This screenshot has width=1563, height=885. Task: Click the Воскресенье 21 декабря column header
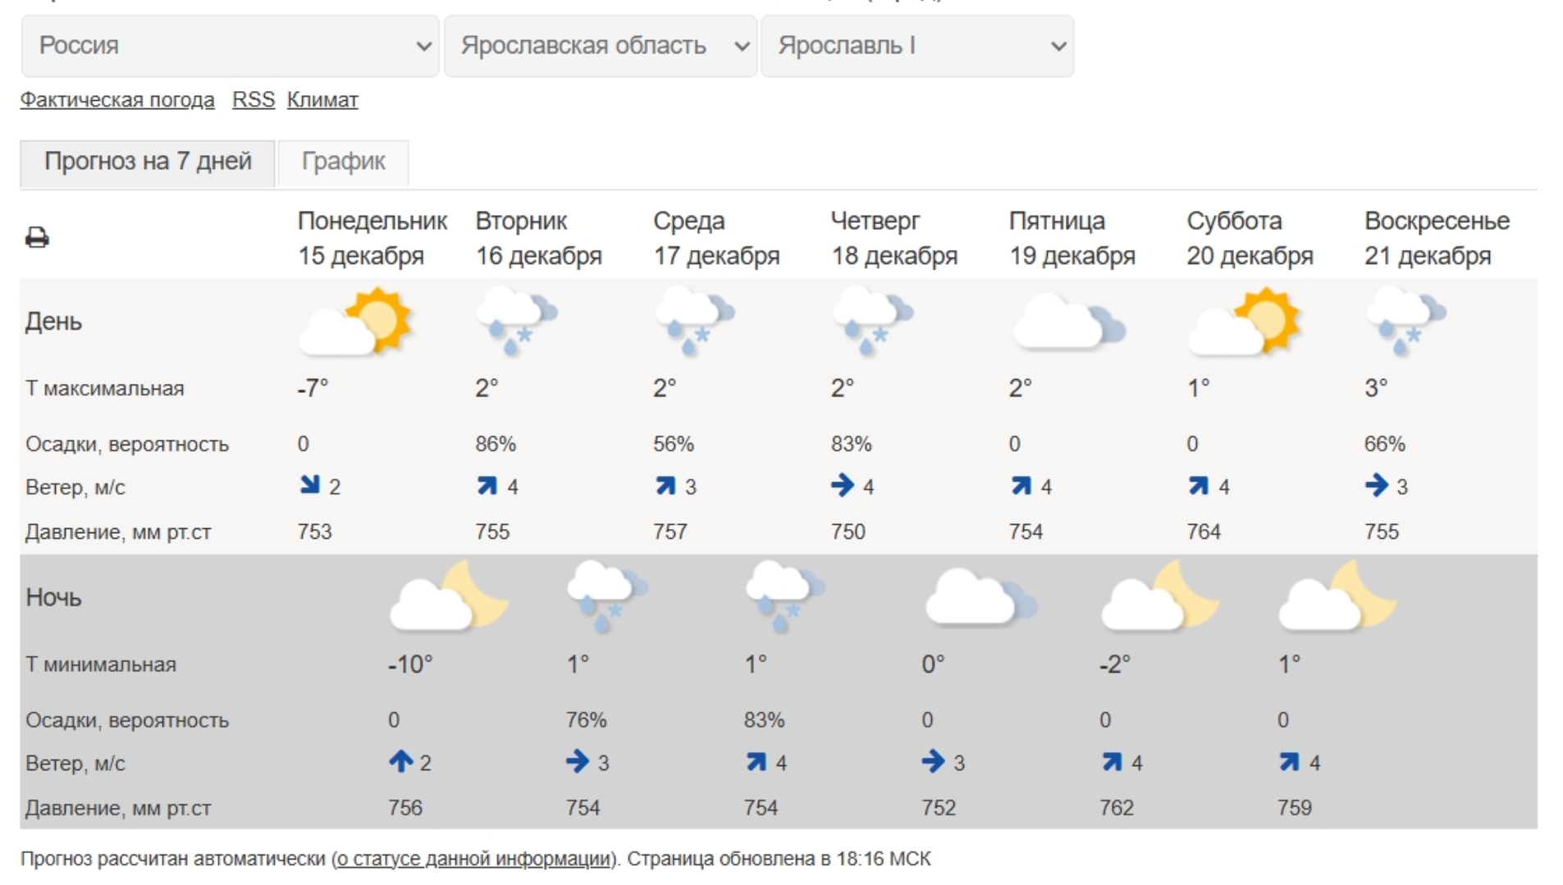pos(1436,238)
